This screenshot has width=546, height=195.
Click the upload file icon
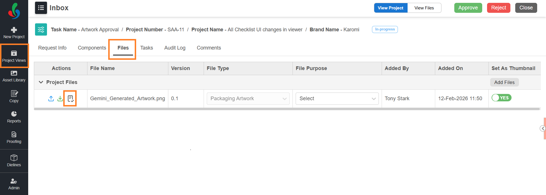coord(51,98)
